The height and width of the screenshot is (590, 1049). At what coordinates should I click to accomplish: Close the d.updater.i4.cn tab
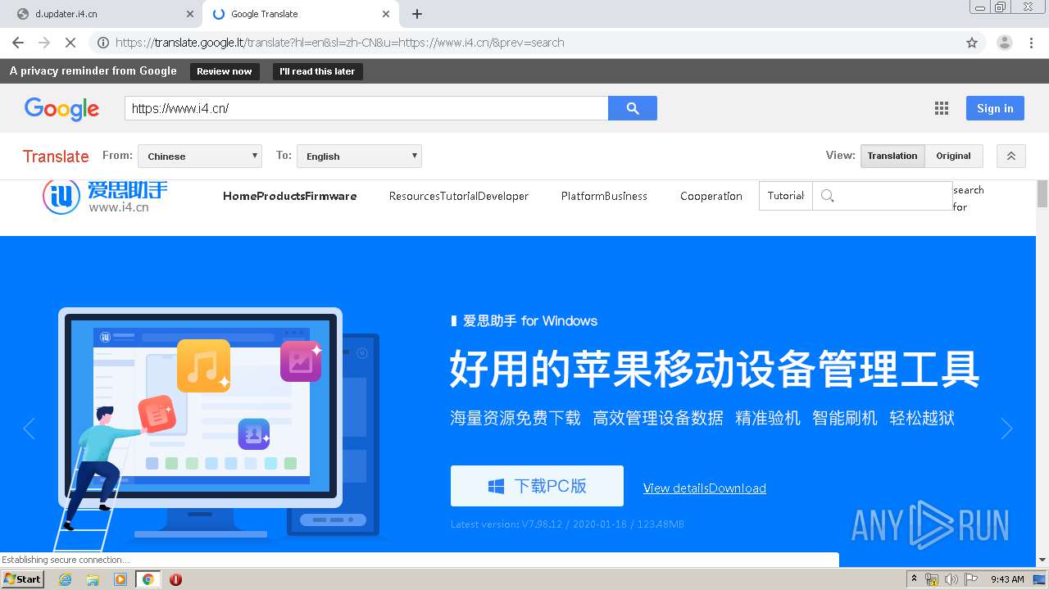click(x=190, y=14)
